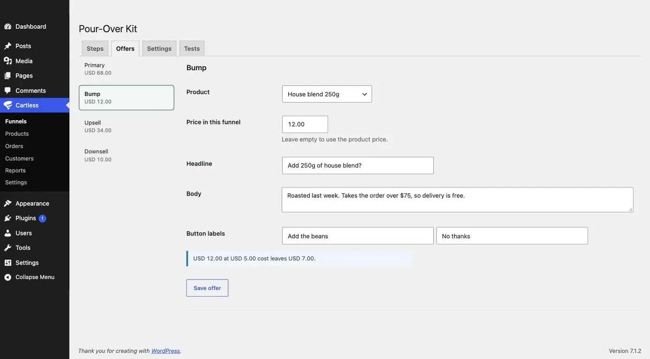Select the Primary offer USD 68.00
The width and height of the screenshot is (650, 359).
pos(126,69)
